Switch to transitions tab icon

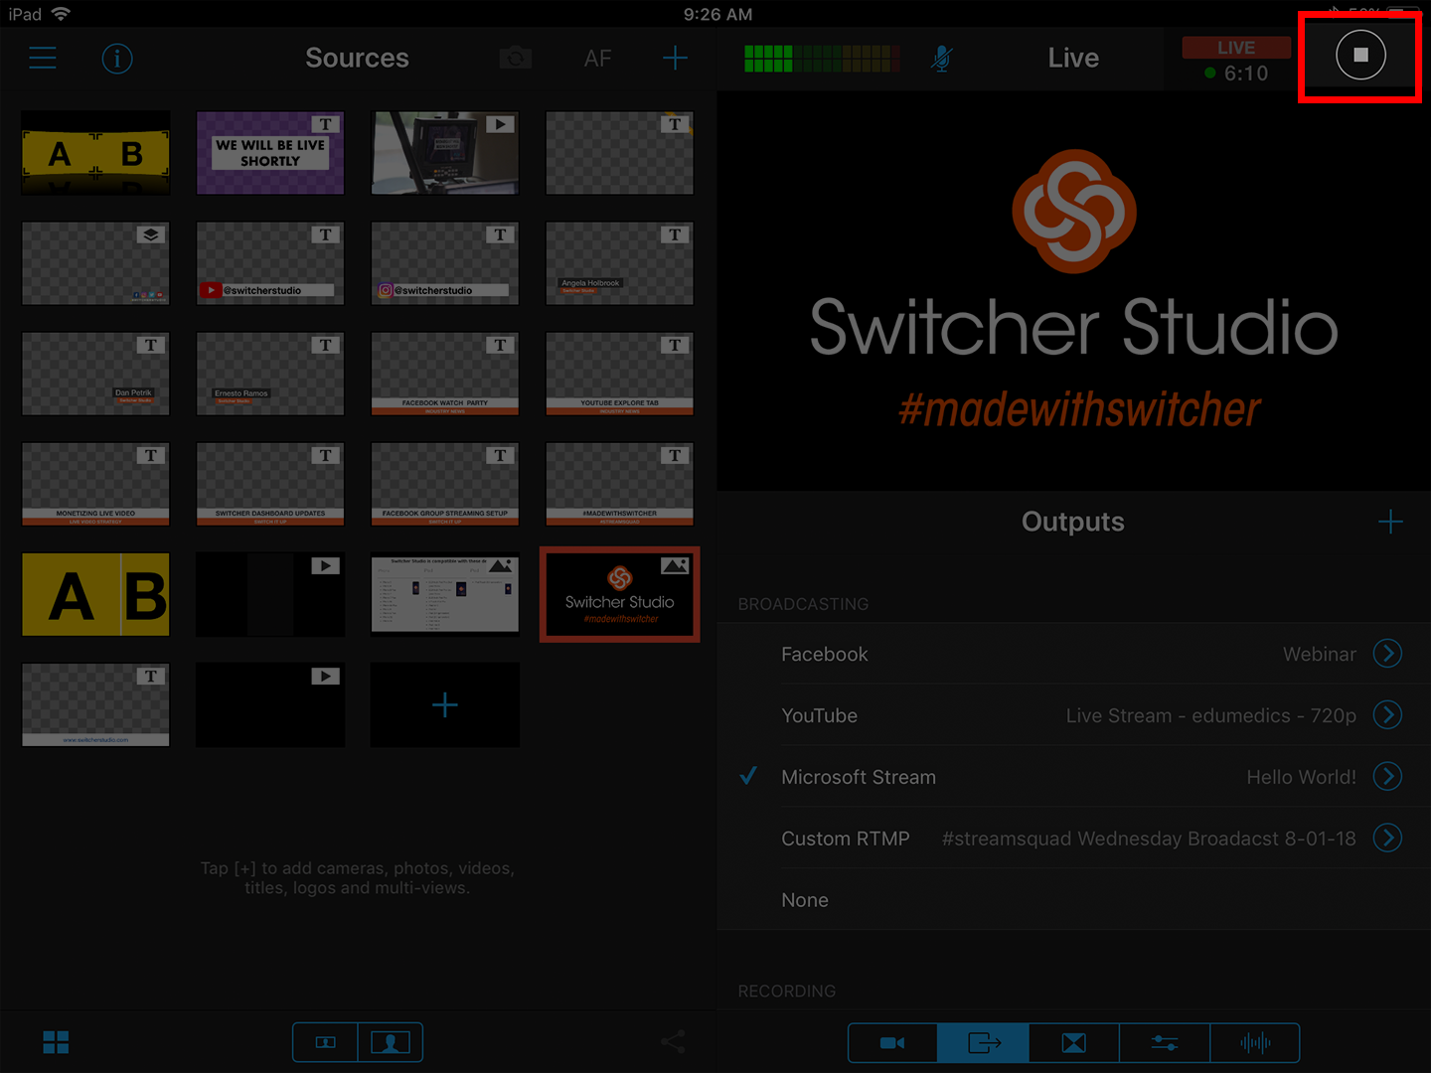coord(1074,1042)
